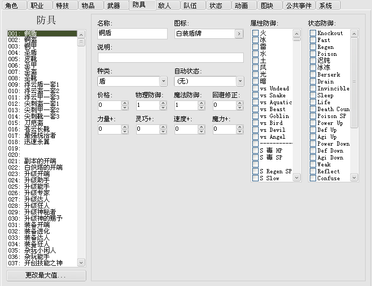
Task: Select armor 009: 浮云盾一套1
Action: (x=42, y=85)
